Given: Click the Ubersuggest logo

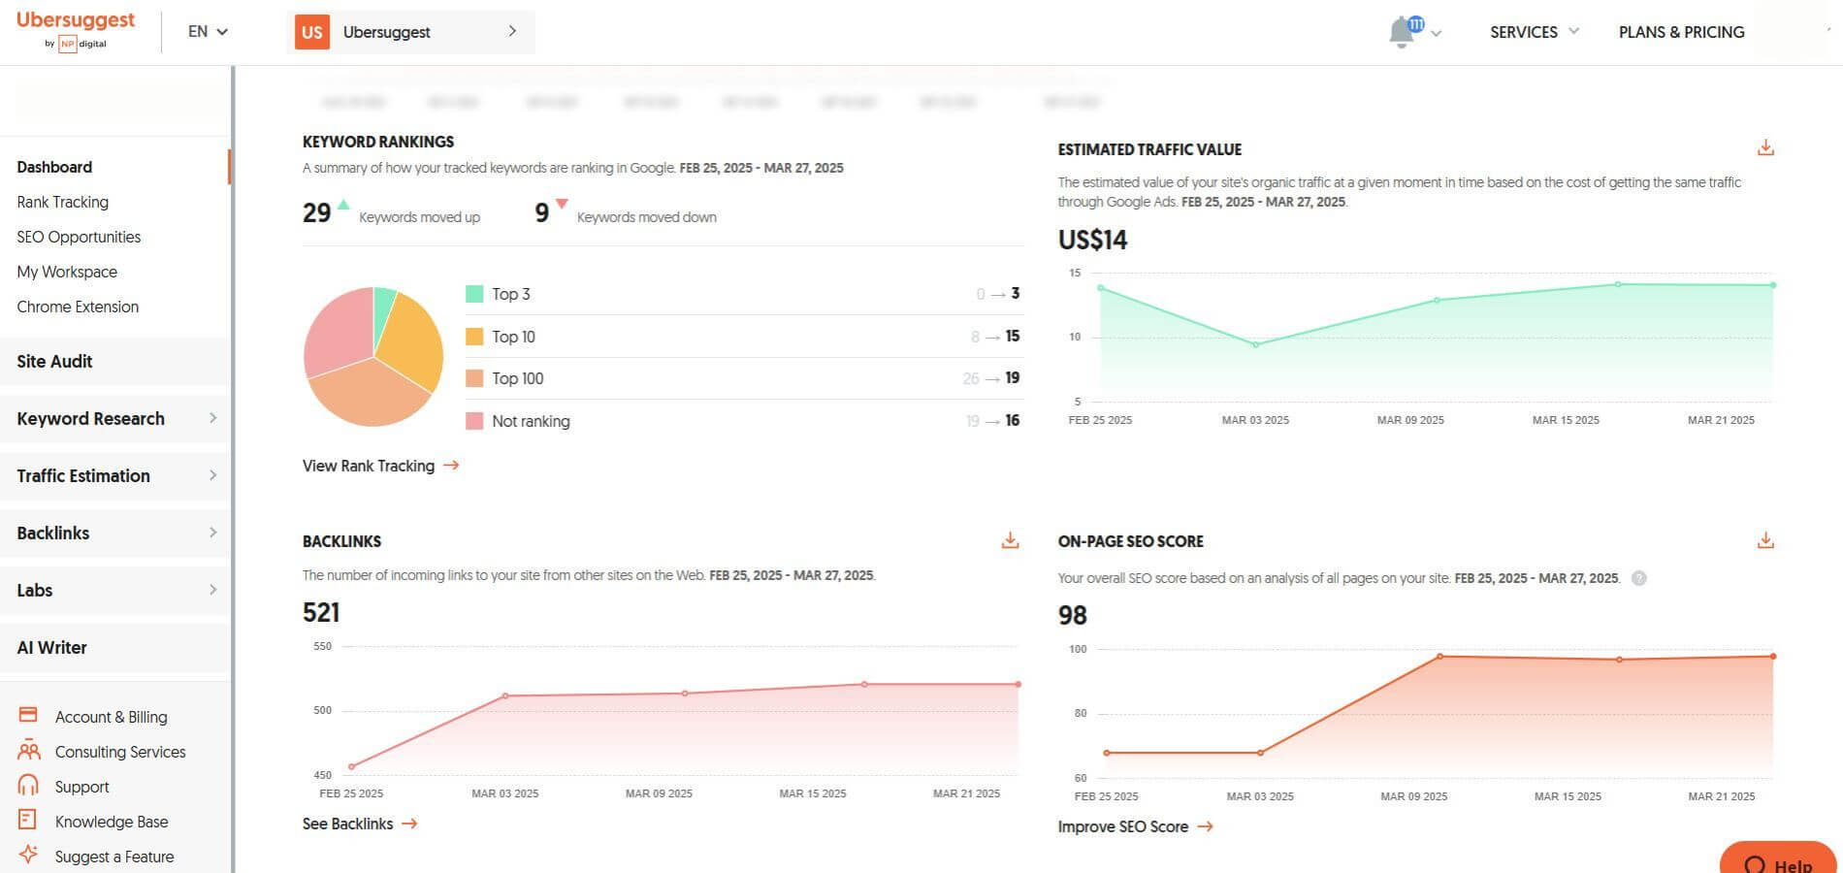Looking at the screenshot, I should coord(76,30).
